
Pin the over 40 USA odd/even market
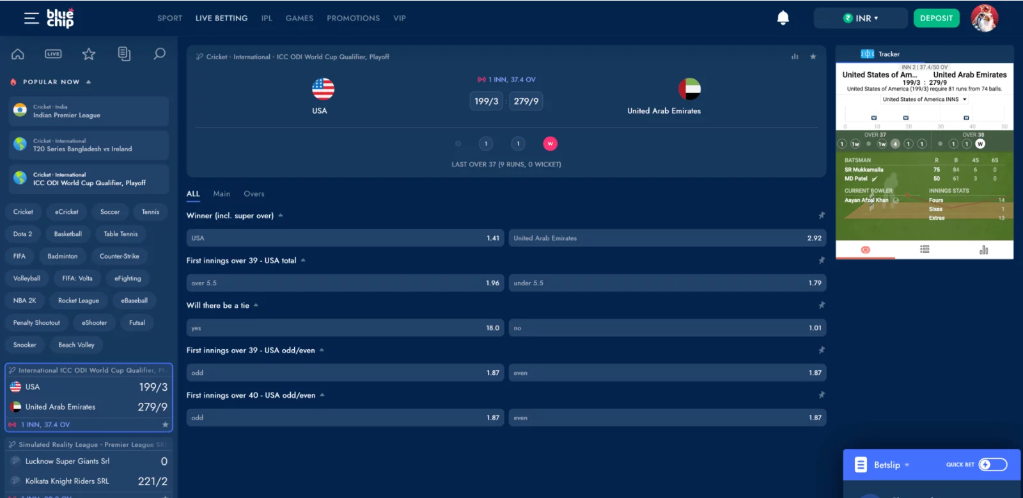pyautogui.click(x=822, y=395)
